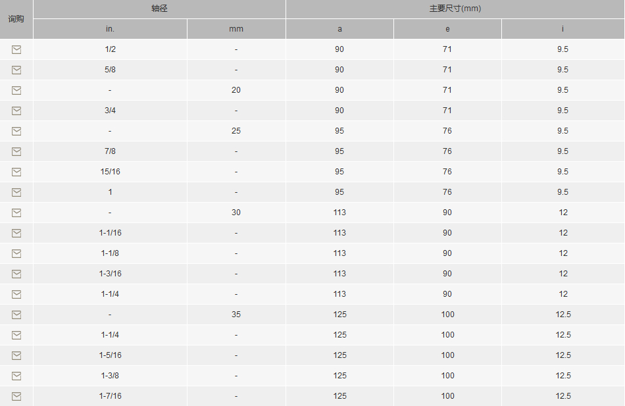Click envelope icon for 1-3/8 inch row
Viewport: 625px width, 406px height.
point(16,376)
